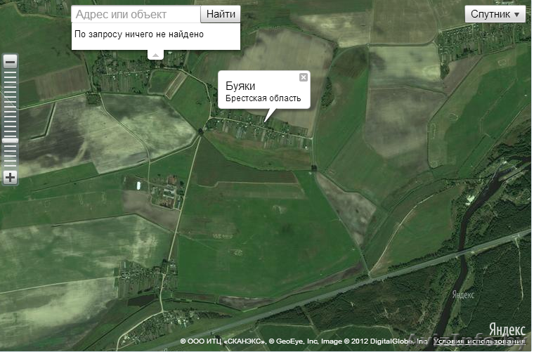Click the zoom scale just above plus button

[x=11, y=166]
